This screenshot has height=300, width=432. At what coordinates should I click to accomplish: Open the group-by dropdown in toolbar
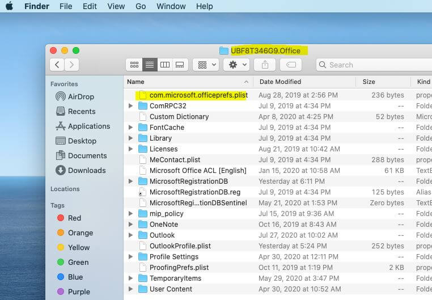click(x=205, y=65)
